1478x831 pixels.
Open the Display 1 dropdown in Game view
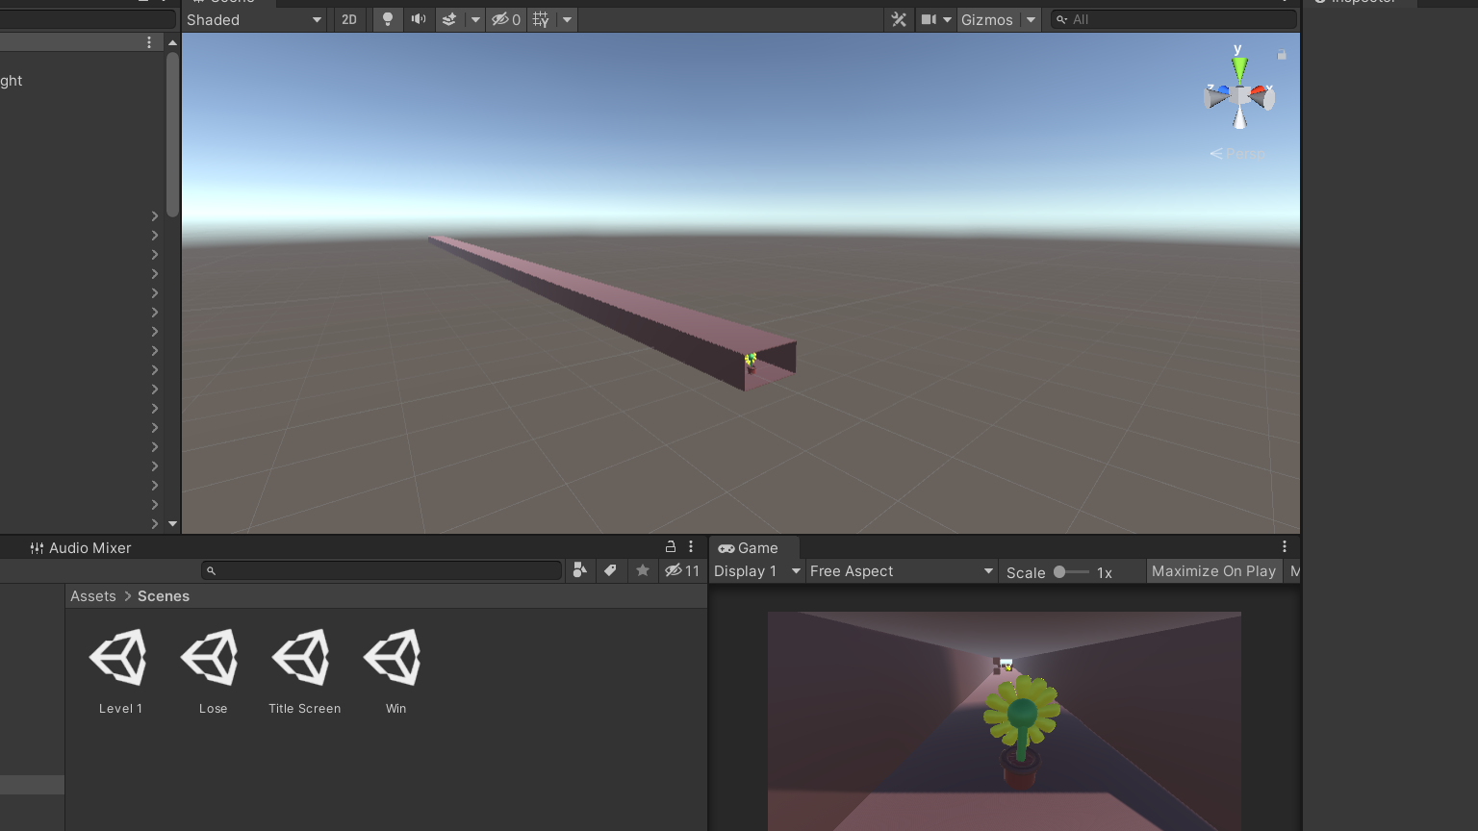(x=757, y=571)
